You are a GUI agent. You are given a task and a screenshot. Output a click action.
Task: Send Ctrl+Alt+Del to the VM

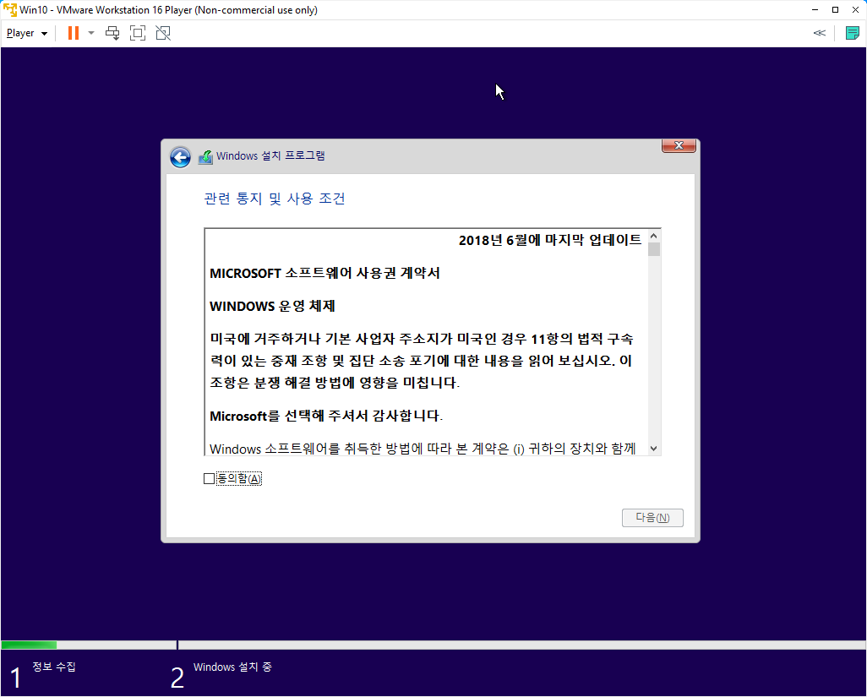point(112,33)
